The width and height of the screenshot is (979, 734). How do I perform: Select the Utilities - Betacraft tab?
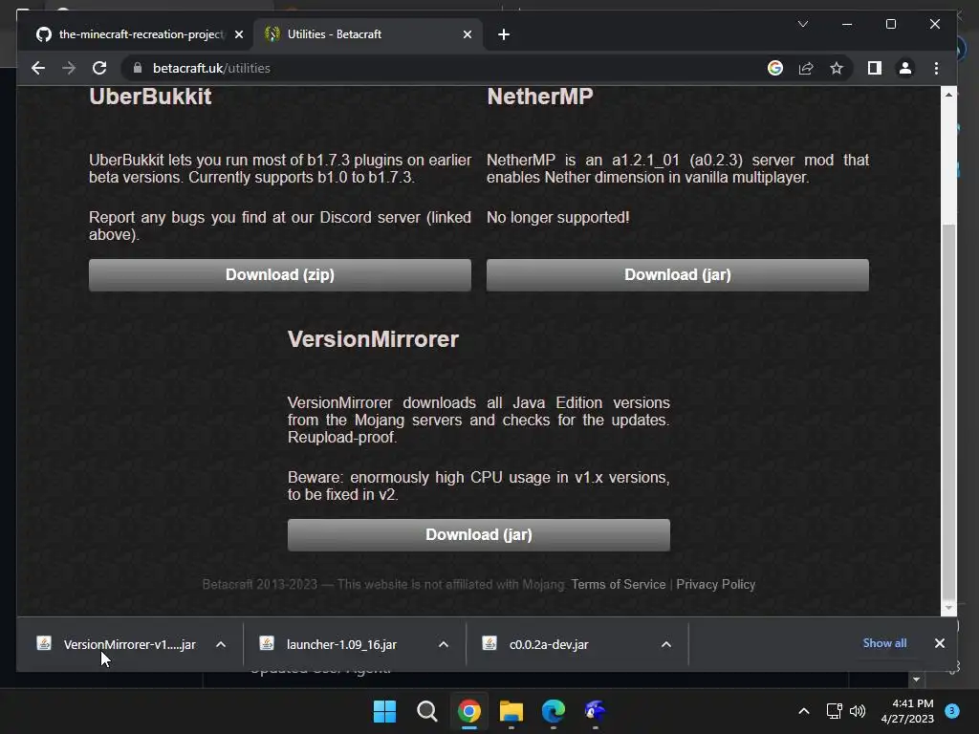(x=368, y=34)
